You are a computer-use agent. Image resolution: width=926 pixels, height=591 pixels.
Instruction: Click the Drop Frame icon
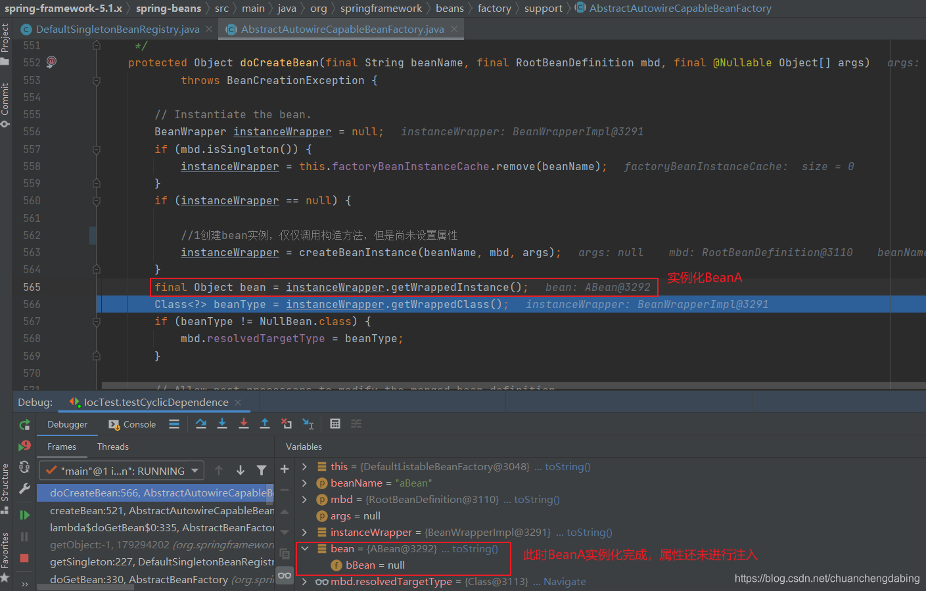(287, 424)
